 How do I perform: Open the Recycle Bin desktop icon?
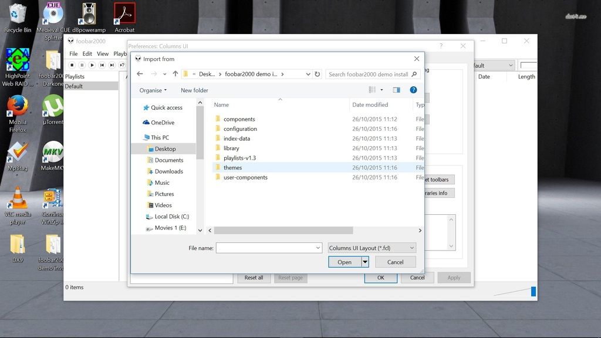coord(17,18)
